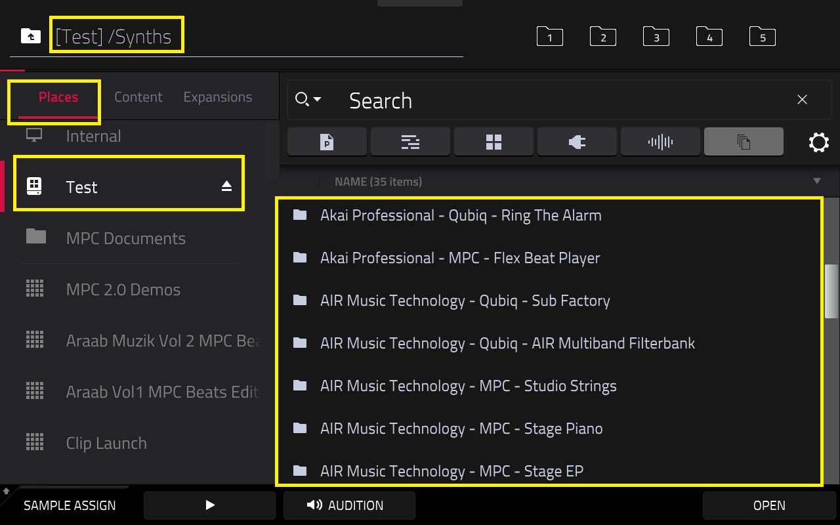Click into the Search field
The image size is (840, 525).
coord(558,100)
